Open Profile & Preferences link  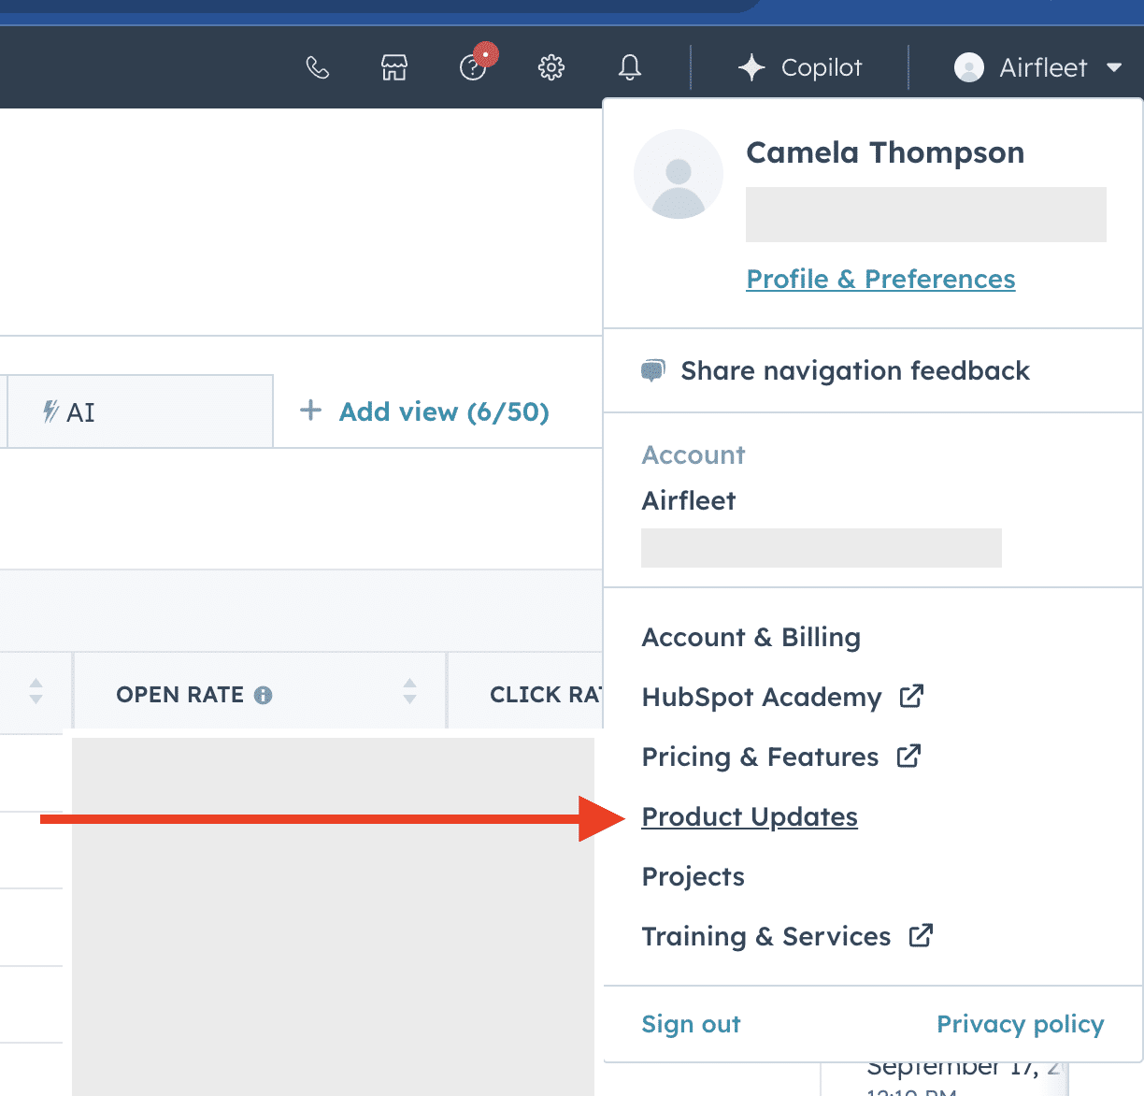tap(880, 279)
